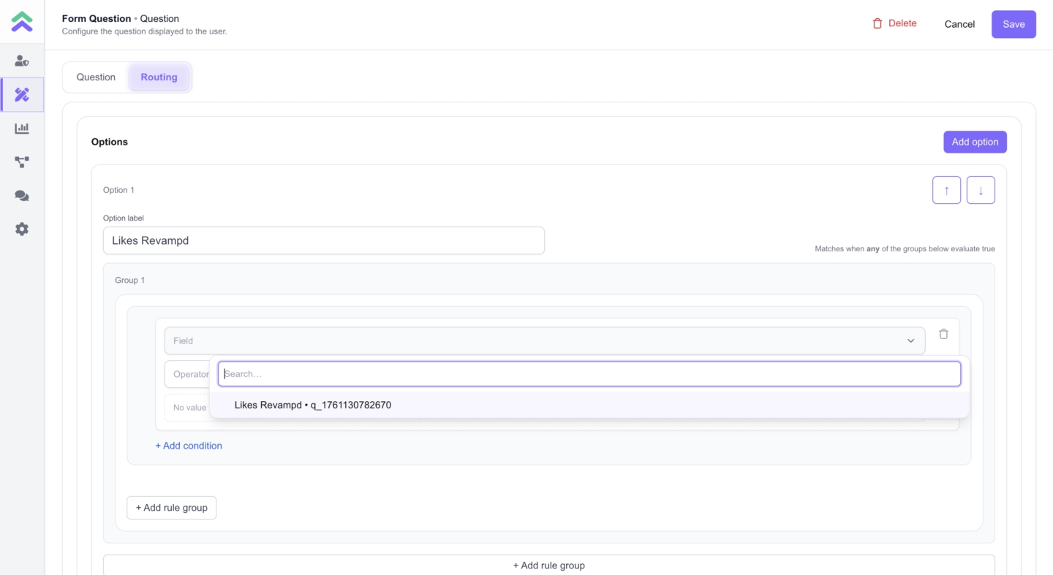Switch to the Routing tab
The width and height of the screenshot is (1053, 575).
[x=159, y=77]
